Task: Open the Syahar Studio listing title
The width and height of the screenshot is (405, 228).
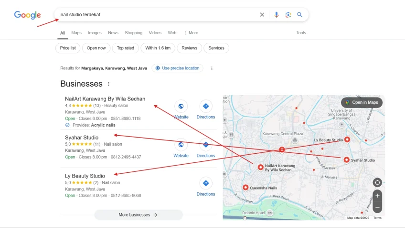Action: [x=82, y=138]
